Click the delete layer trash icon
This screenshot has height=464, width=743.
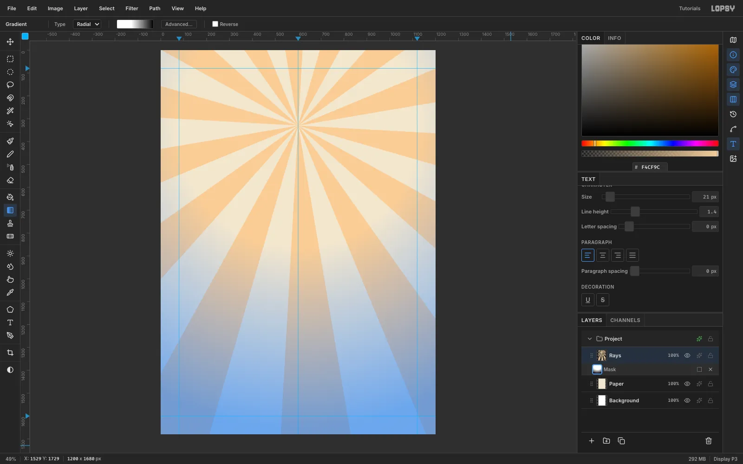tap(709, 441)
